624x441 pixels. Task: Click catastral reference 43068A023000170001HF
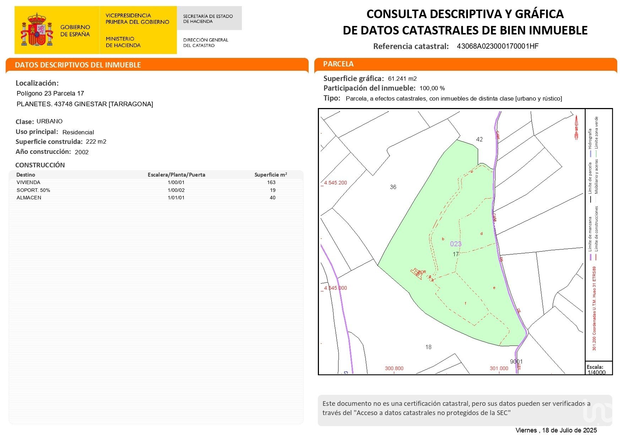(498, 46)
